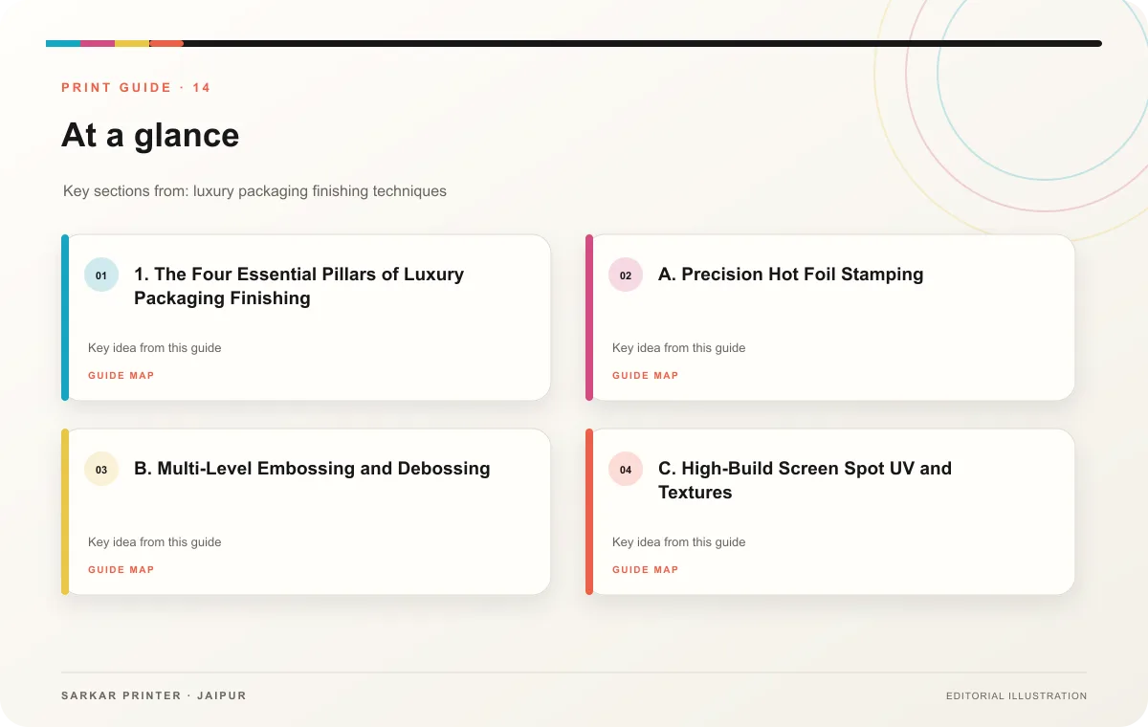1148x727 pixels.
Task: Click the 03 number badge
Action: [x=101, y=470]
